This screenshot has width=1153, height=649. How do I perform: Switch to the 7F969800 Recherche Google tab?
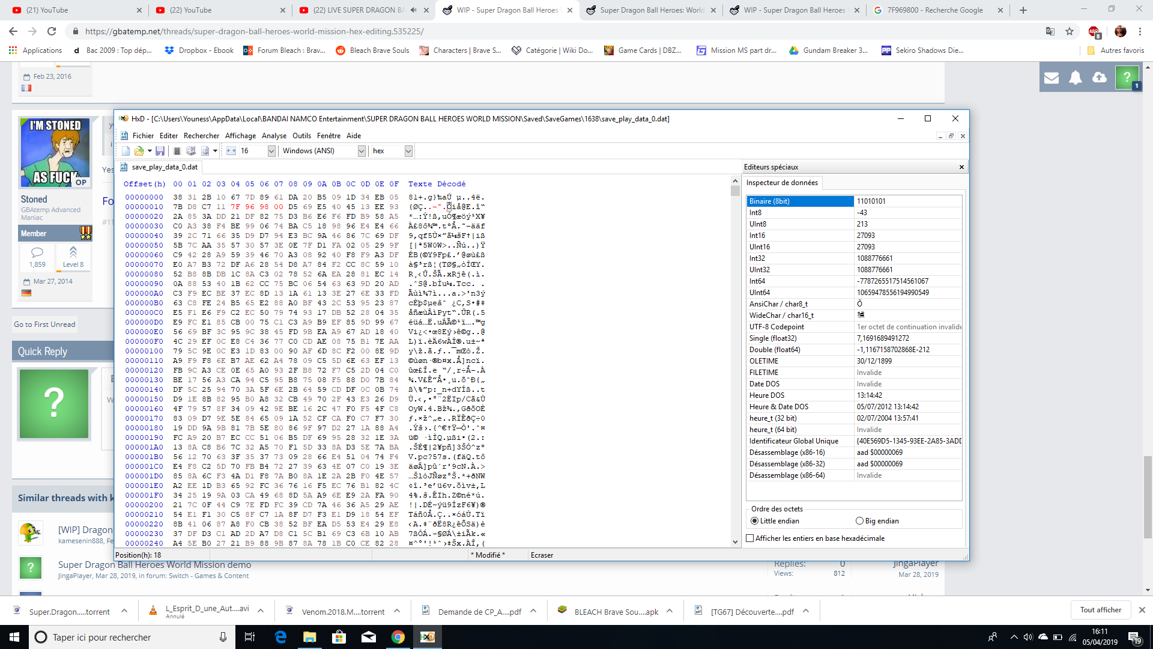coord(937,10)
